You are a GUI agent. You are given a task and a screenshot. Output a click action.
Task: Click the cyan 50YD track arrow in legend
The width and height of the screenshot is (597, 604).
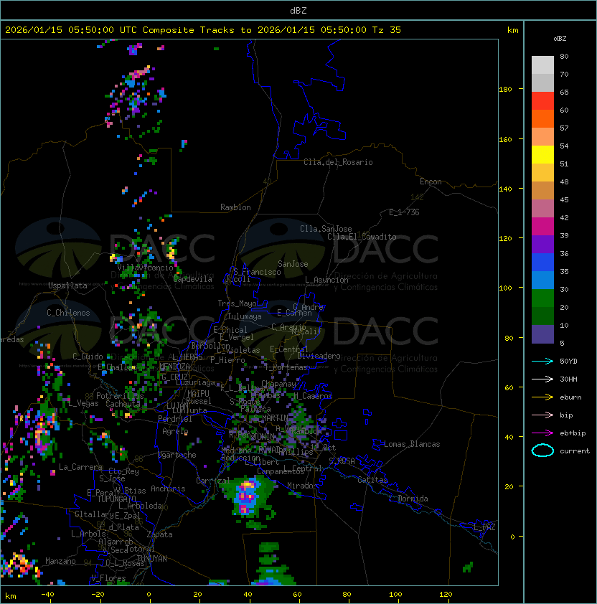tap(542, 361)
